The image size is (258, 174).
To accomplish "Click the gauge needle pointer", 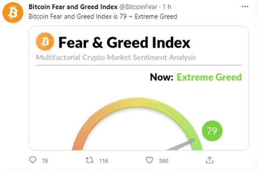I will [182, 145].
